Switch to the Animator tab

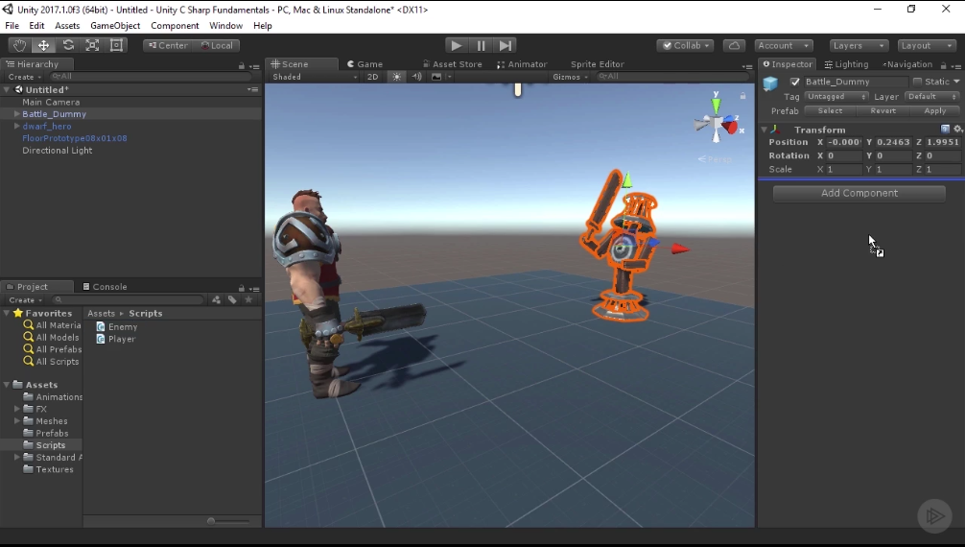(522, 64)
